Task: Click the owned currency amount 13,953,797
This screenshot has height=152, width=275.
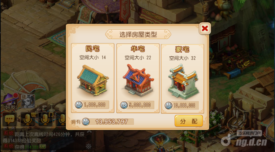Action: 112,122
